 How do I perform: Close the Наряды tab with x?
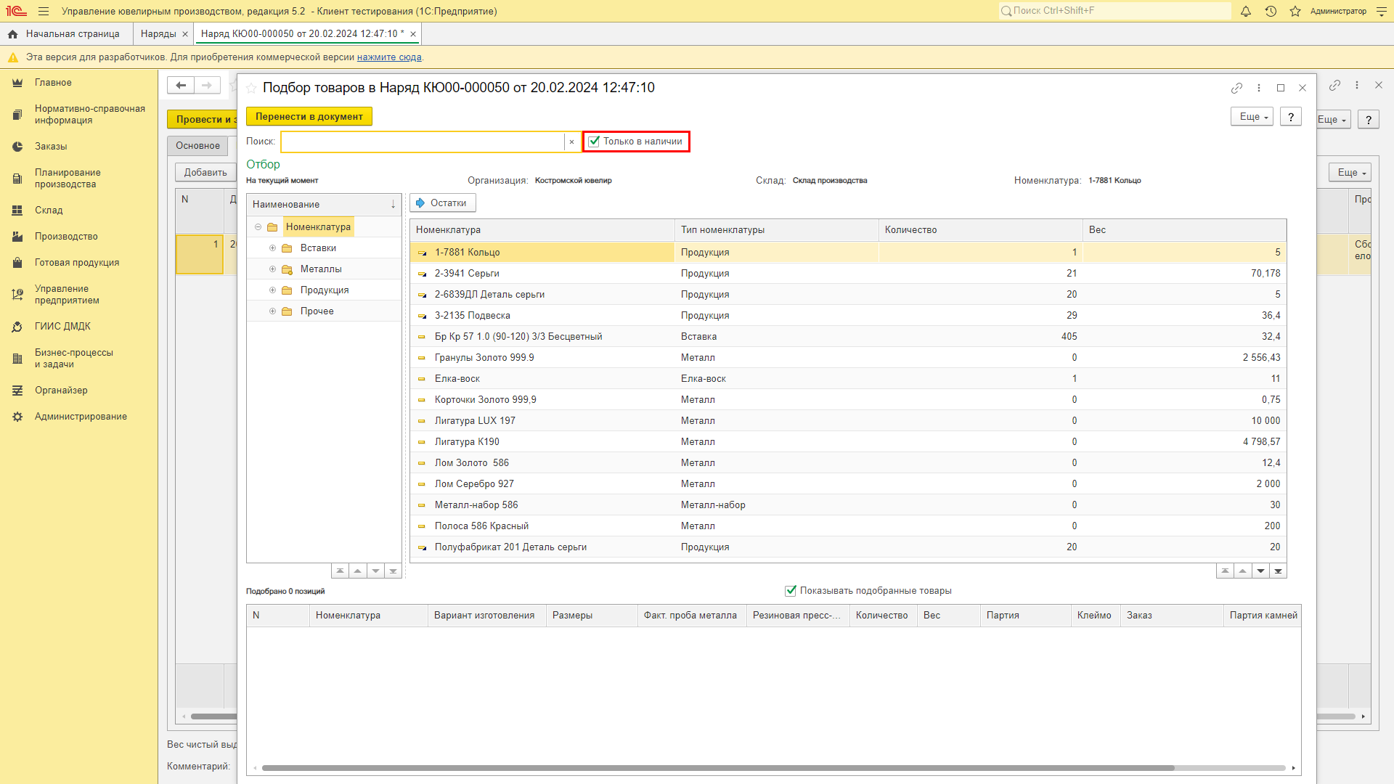185,34
